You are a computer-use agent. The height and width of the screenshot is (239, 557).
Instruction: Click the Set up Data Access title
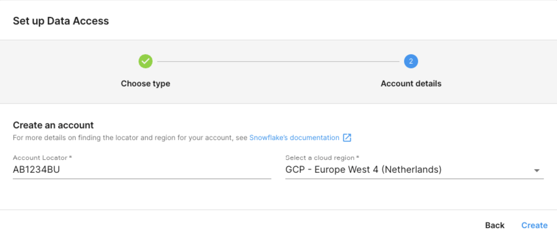click(61, 21)
